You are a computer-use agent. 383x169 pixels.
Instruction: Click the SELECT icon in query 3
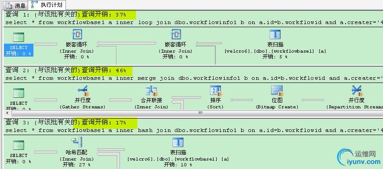click(x=19, y=145)
